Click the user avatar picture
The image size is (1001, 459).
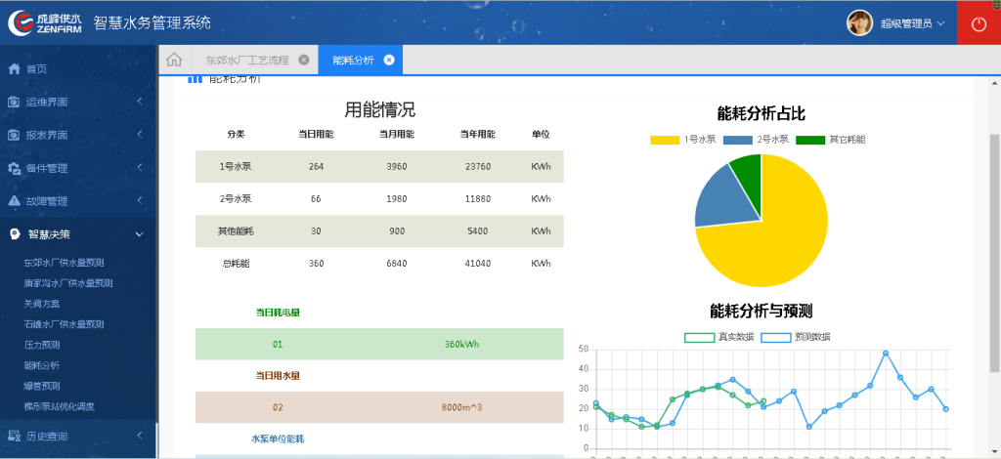click(859, 22)
